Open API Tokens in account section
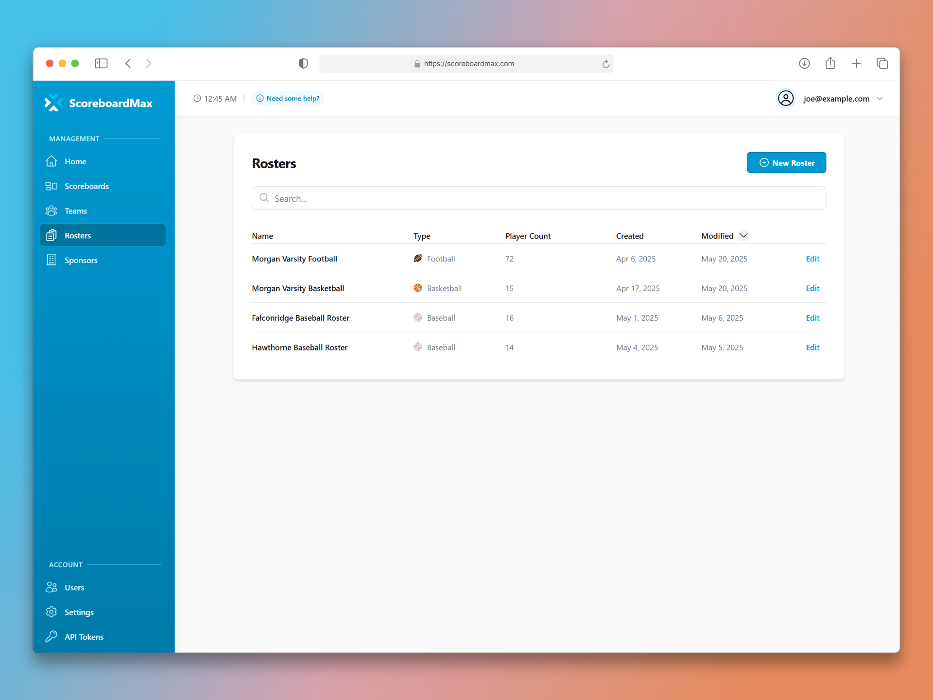The height and width of the screenshot is (700, 933). click(103, 637)
